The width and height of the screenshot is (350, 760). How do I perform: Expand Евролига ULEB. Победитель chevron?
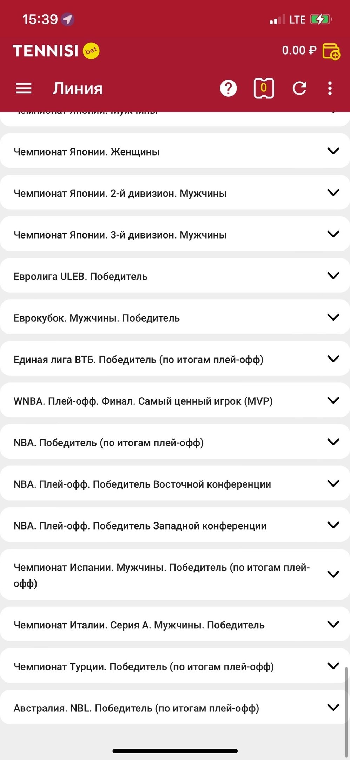(333, 275)
